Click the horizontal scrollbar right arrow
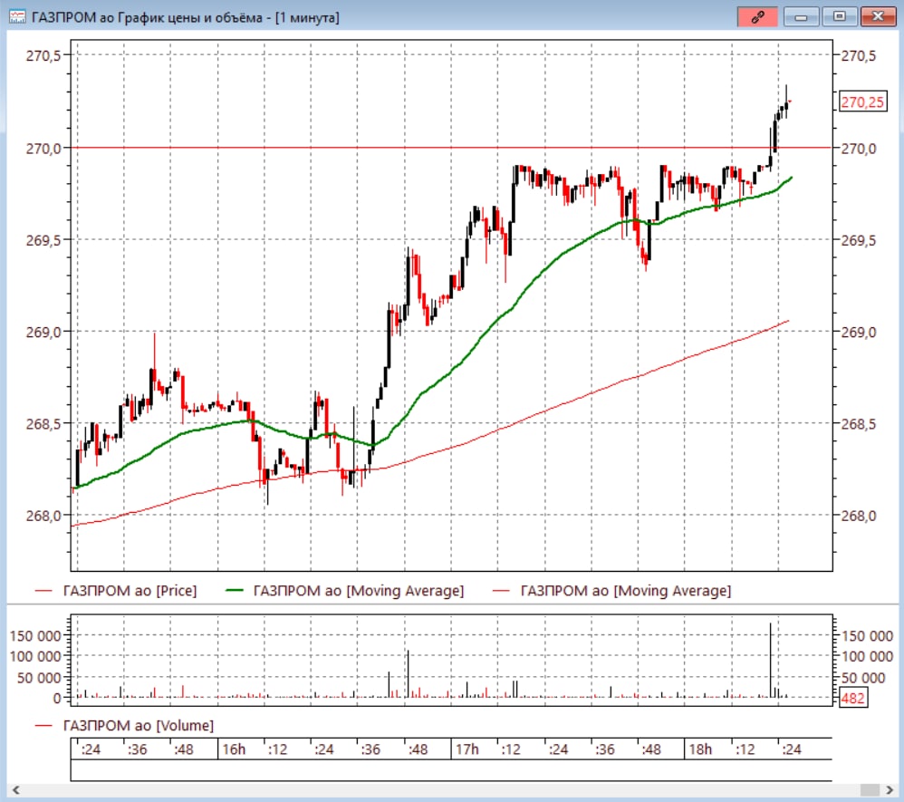Image resolution: width=904 pixels, height=802 pixels. tap(890, 790)
